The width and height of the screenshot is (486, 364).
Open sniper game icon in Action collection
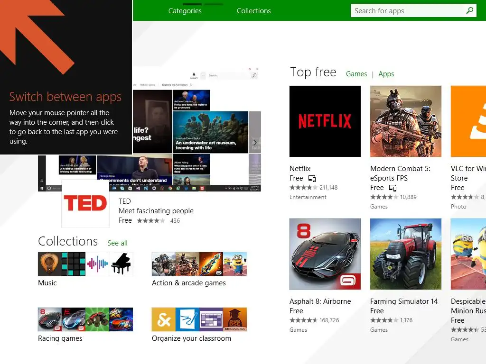(x=164, y=264)
